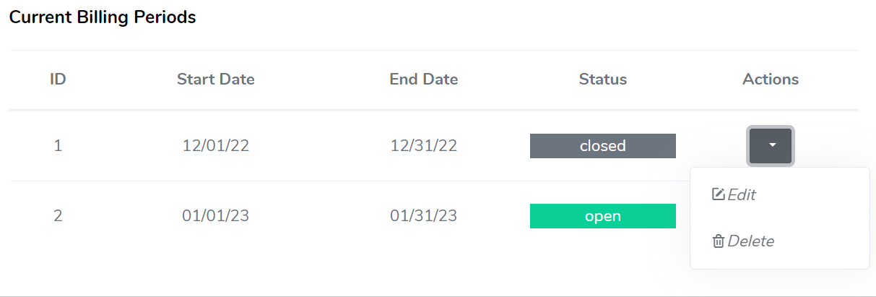Click the ID cell of period 1
This screenshot has height=297, width=876.
point(58,146)
